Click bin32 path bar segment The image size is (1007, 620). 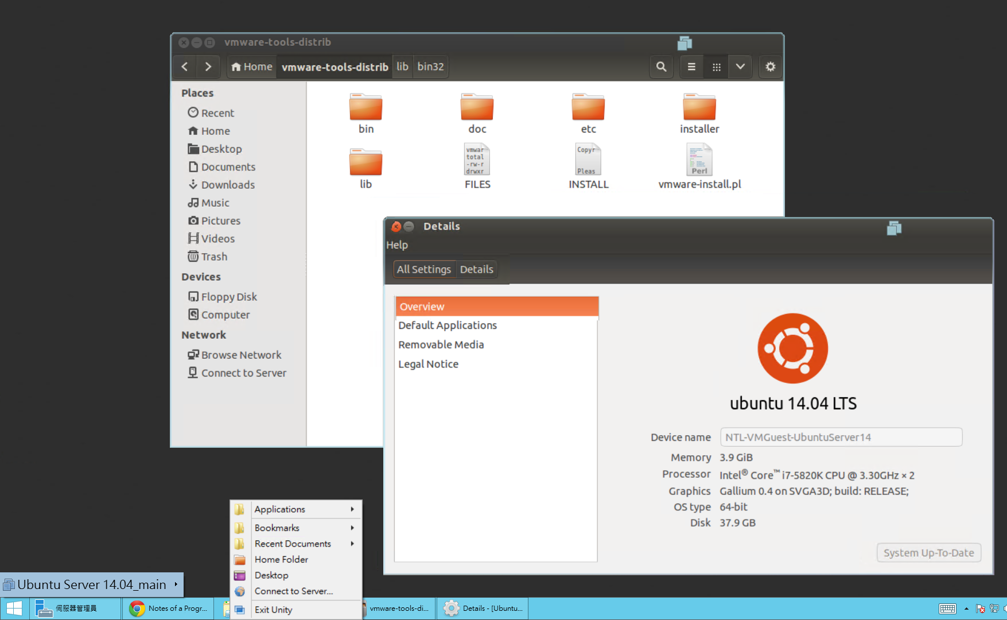(x=430, y=67)
